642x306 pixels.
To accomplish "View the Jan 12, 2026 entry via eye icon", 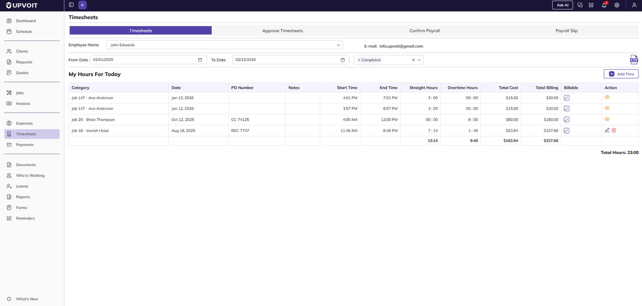I will pos(607,108).
